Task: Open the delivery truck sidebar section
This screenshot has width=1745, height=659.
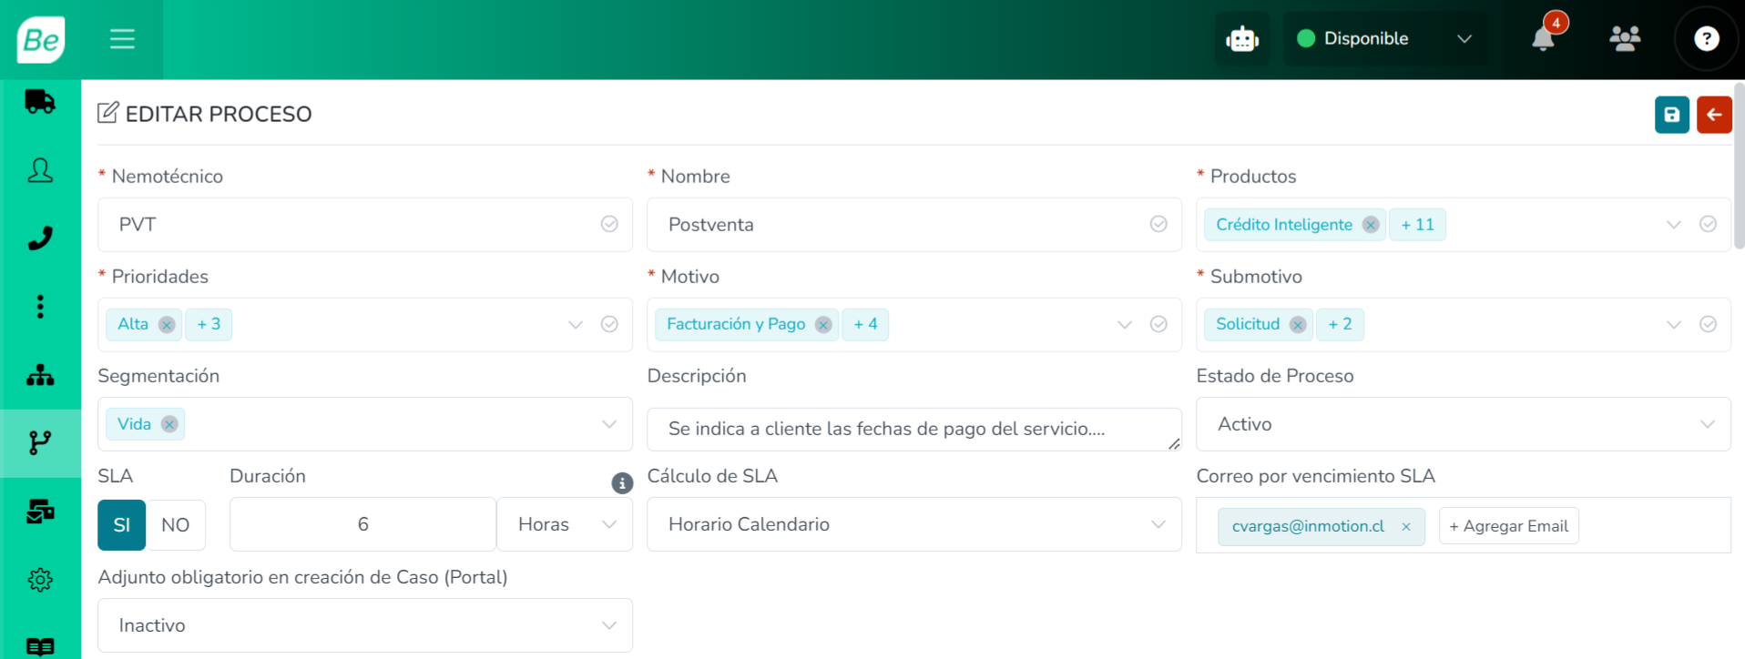Action: [x=40, y=102]
